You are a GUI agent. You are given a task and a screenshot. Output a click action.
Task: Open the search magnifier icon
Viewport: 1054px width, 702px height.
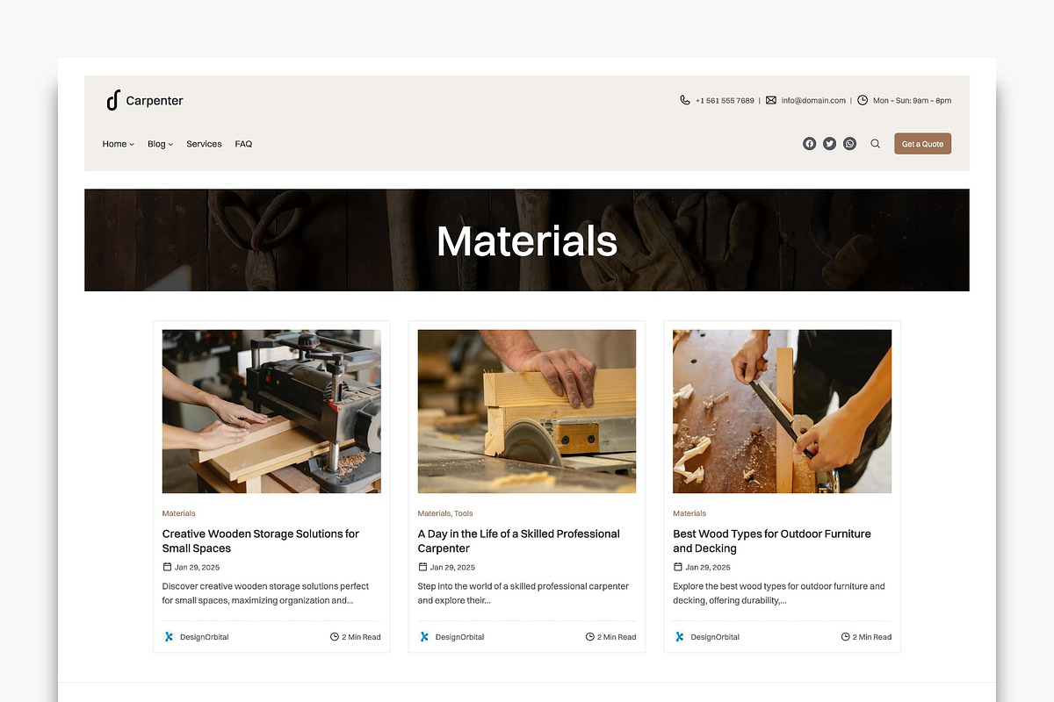click(x=875, y=144)
